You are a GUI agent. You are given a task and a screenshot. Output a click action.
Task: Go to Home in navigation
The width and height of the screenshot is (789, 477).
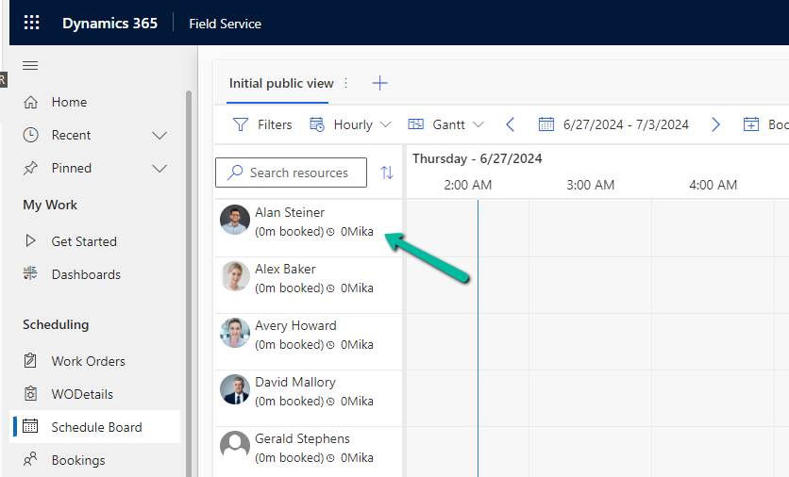coord(69,102)
